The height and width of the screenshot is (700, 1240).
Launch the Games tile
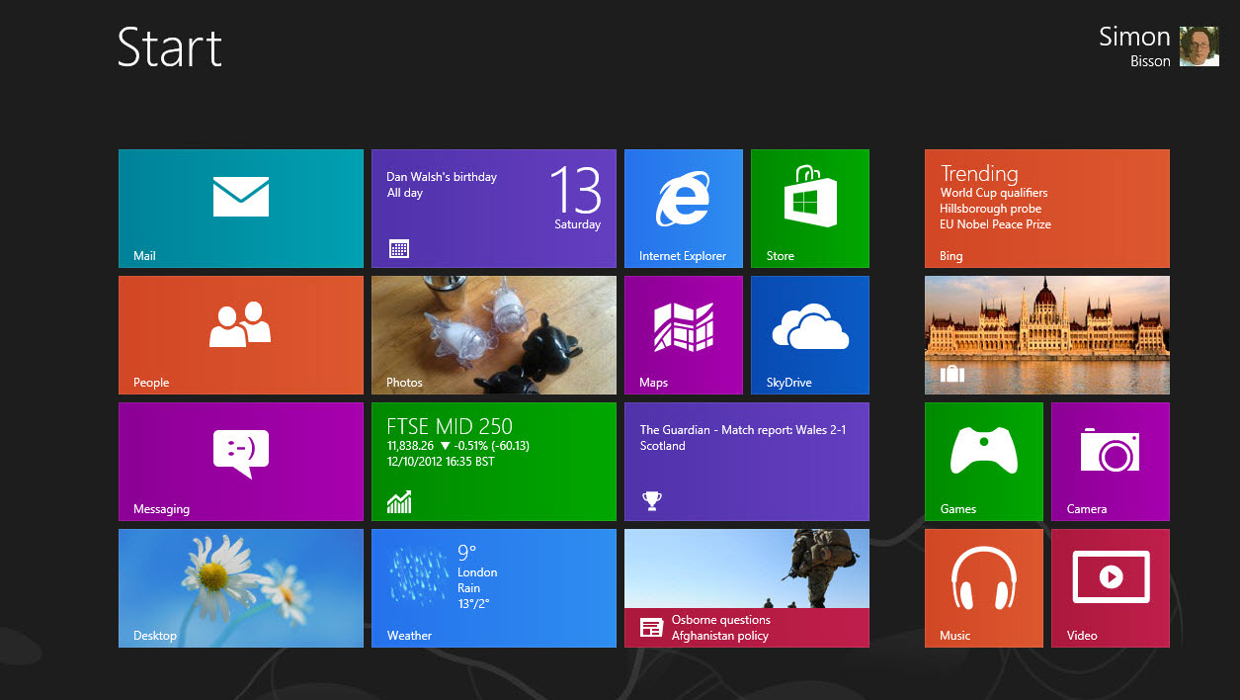coord(984,462)
